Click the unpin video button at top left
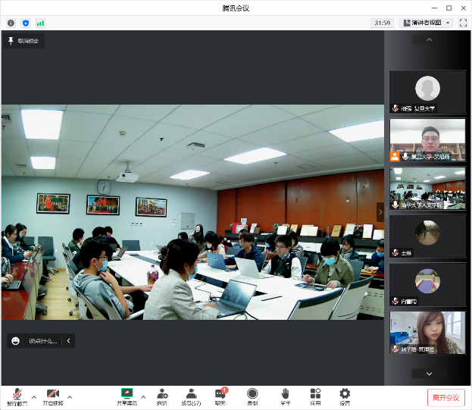The height and width of the screenshot is (410, 472). tap(23, 41)
